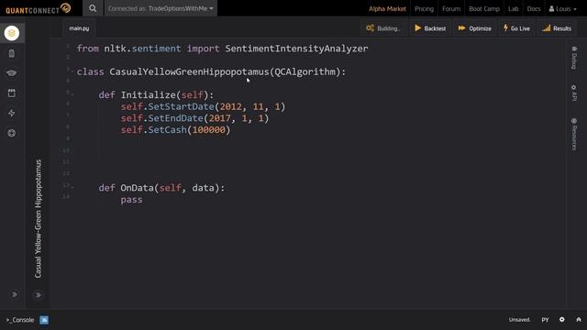This screenshot has height=330, width=587.
Task: Expand the Casual Yellow-Green Hippopotamus project panel
Action: coord(39,295)
